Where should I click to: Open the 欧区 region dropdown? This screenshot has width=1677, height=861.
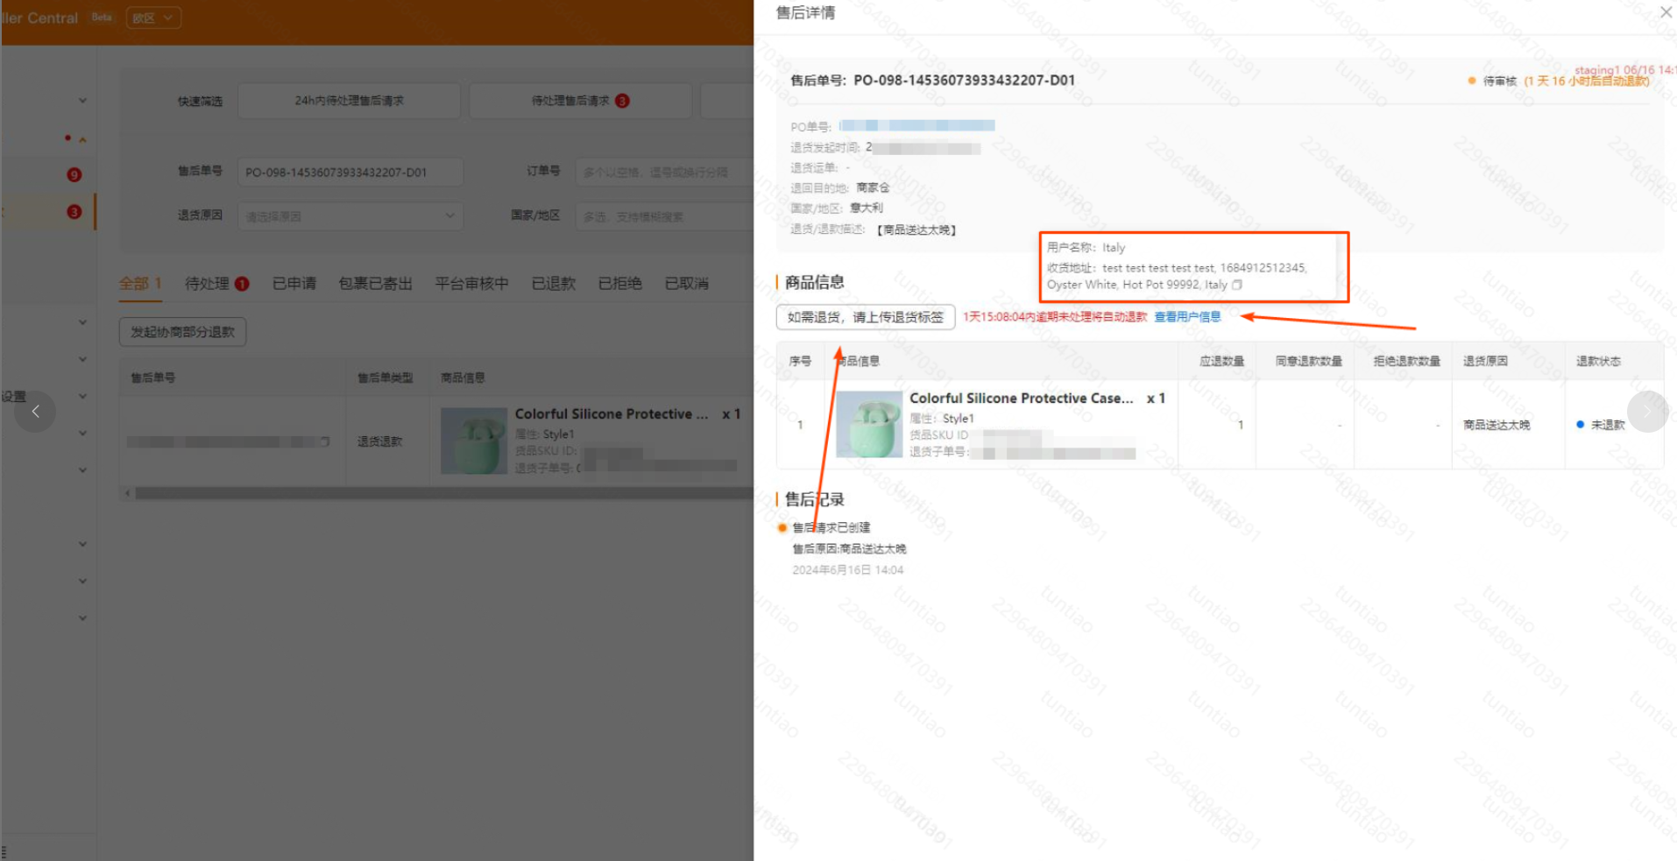pos(152,18)
